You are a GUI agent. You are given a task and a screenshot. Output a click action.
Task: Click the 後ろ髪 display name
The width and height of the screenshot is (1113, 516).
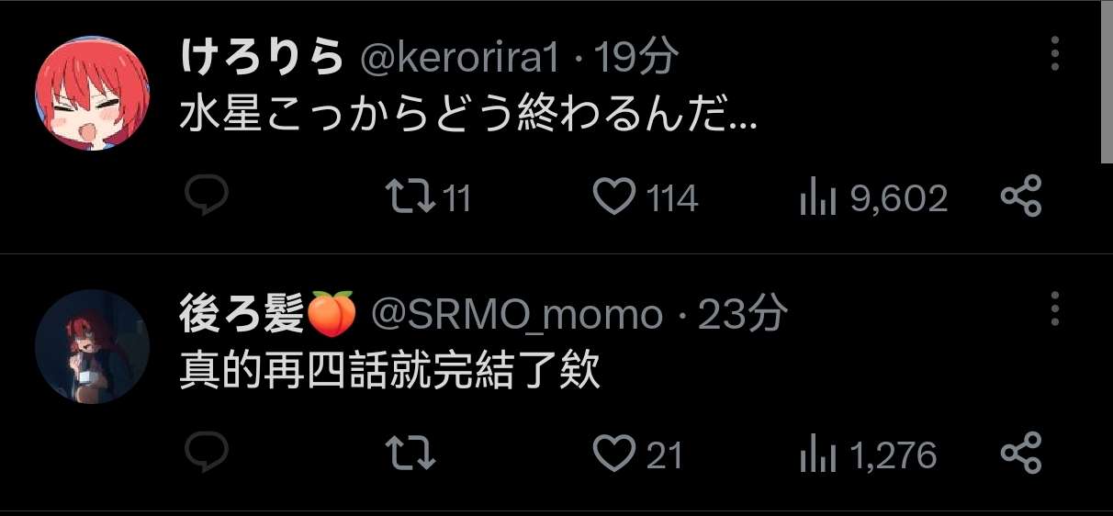pos(241,316)
